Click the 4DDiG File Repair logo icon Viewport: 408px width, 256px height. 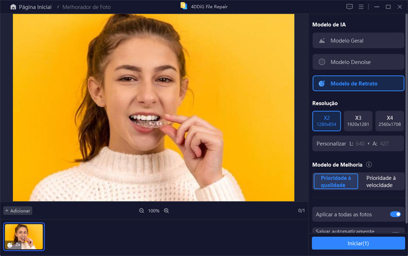pos(184,6)
